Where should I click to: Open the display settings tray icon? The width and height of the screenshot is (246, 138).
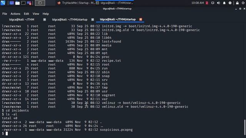pos(213,3)
